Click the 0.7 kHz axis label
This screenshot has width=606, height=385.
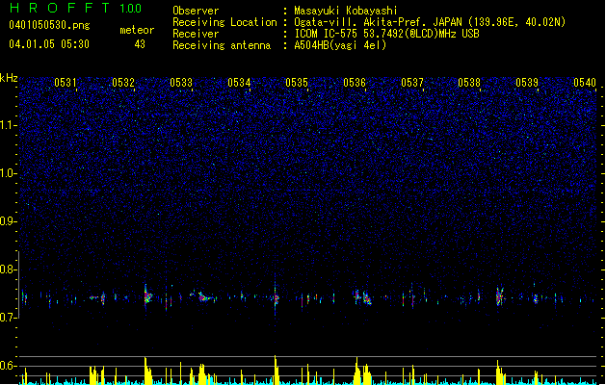point(9,318)
